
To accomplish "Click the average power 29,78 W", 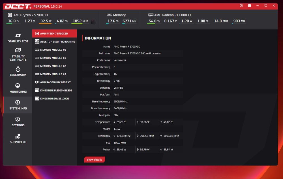I will [143, 150].
